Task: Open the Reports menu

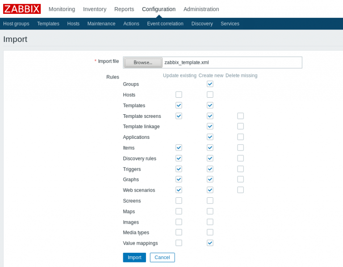Action: [x=124, y=9]
